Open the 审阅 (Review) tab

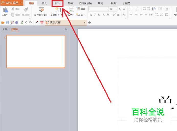pyautogui.click(x=101, y=3)
